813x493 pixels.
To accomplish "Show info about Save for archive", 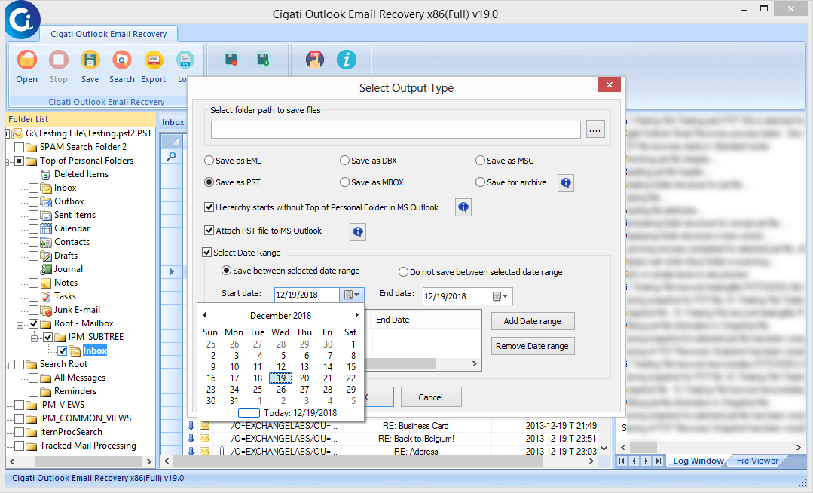I will [566, 182].
